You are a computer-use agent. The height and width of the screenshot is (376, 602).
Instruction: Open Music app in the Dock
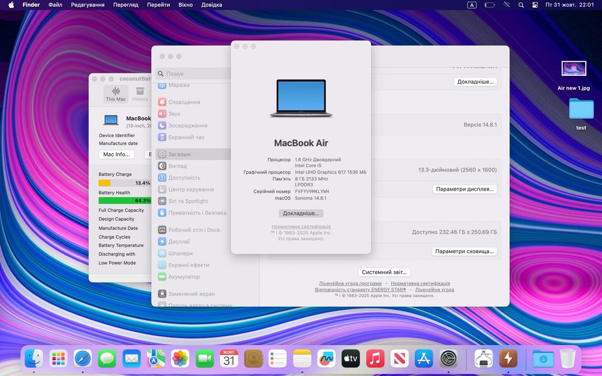[375, 359]
